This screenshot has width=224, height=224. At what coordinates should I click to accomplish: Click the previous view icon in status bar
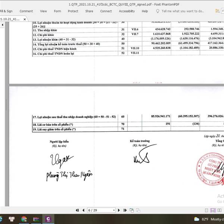131,210
